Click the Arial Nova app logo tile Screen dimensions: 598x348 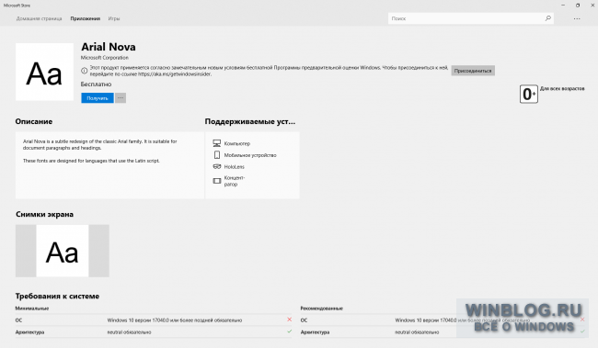44,72
